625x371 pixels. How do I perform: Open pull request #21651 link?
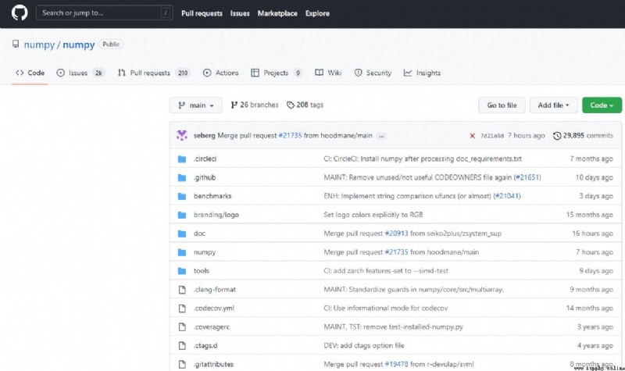[527, 178]
